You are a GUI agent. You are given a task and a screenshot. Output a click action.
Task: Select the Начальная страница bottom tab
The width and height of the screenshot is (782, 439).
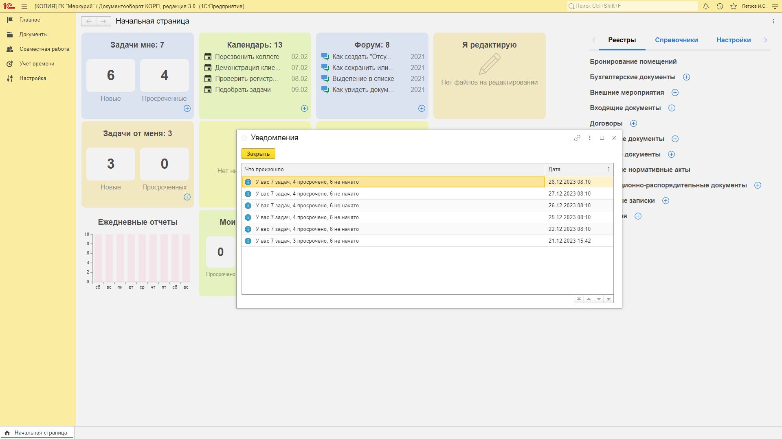pos(37,433)
